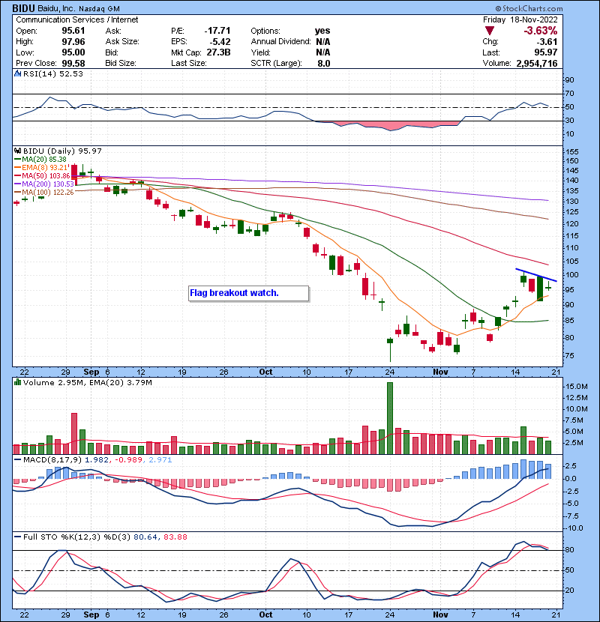The width and height of the screenshot is (600, 622).
Task: Click the RSI(14) 52.53 reading
Action: (x=53, y=73)
